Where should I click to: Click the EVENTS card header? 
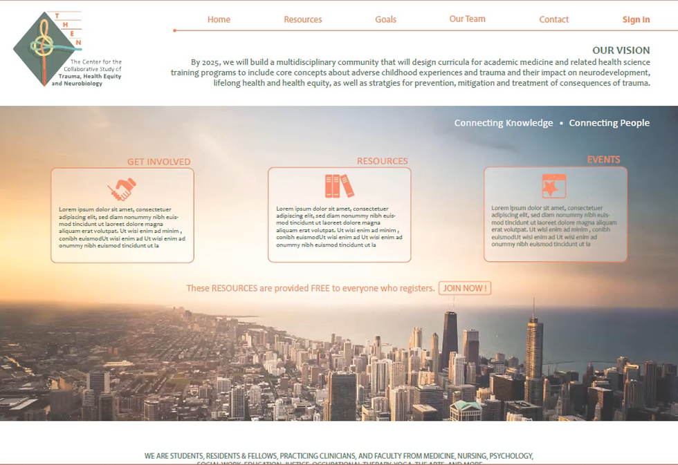pyautogui.click(x=603, y=159)
